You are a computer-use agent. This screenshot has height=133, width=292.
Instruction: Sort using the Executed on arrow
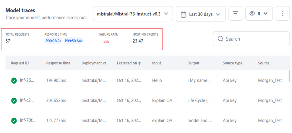[139, 63]
